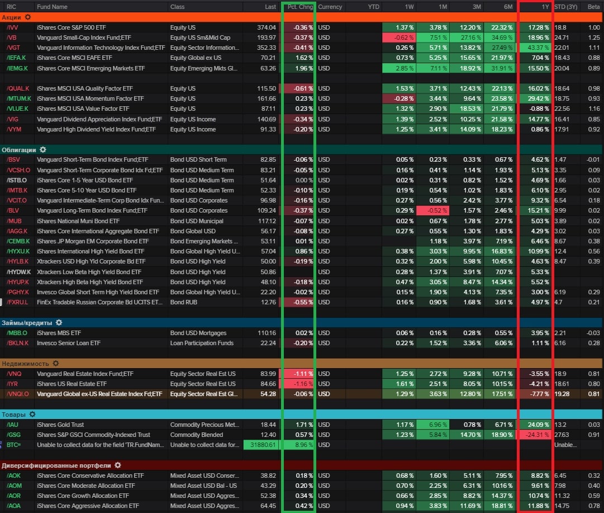Image resolution: width=604 pixels, height=513 pixels.
Task: Click the -0.52 % one-month BLV cell
Action: click(433, 210)
